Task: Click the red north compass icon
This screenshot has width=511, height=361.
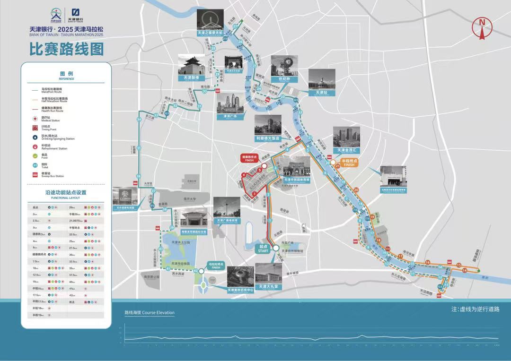Action: 482,29
